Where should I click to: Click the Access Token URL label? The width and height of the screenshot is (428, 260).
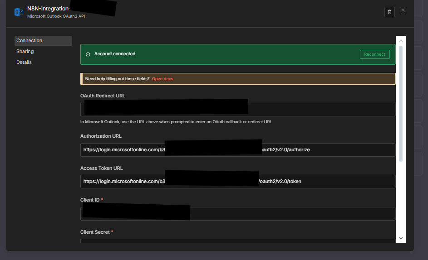tap(102, 168)
